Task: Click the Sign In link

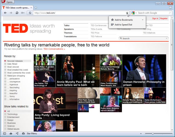Action: pyautogui.click(x=155, y=19)
